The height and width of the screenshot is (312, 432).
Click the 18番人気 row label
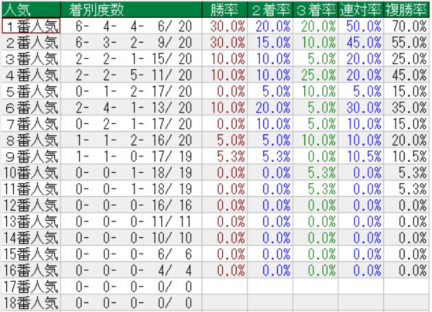point(31,302)
